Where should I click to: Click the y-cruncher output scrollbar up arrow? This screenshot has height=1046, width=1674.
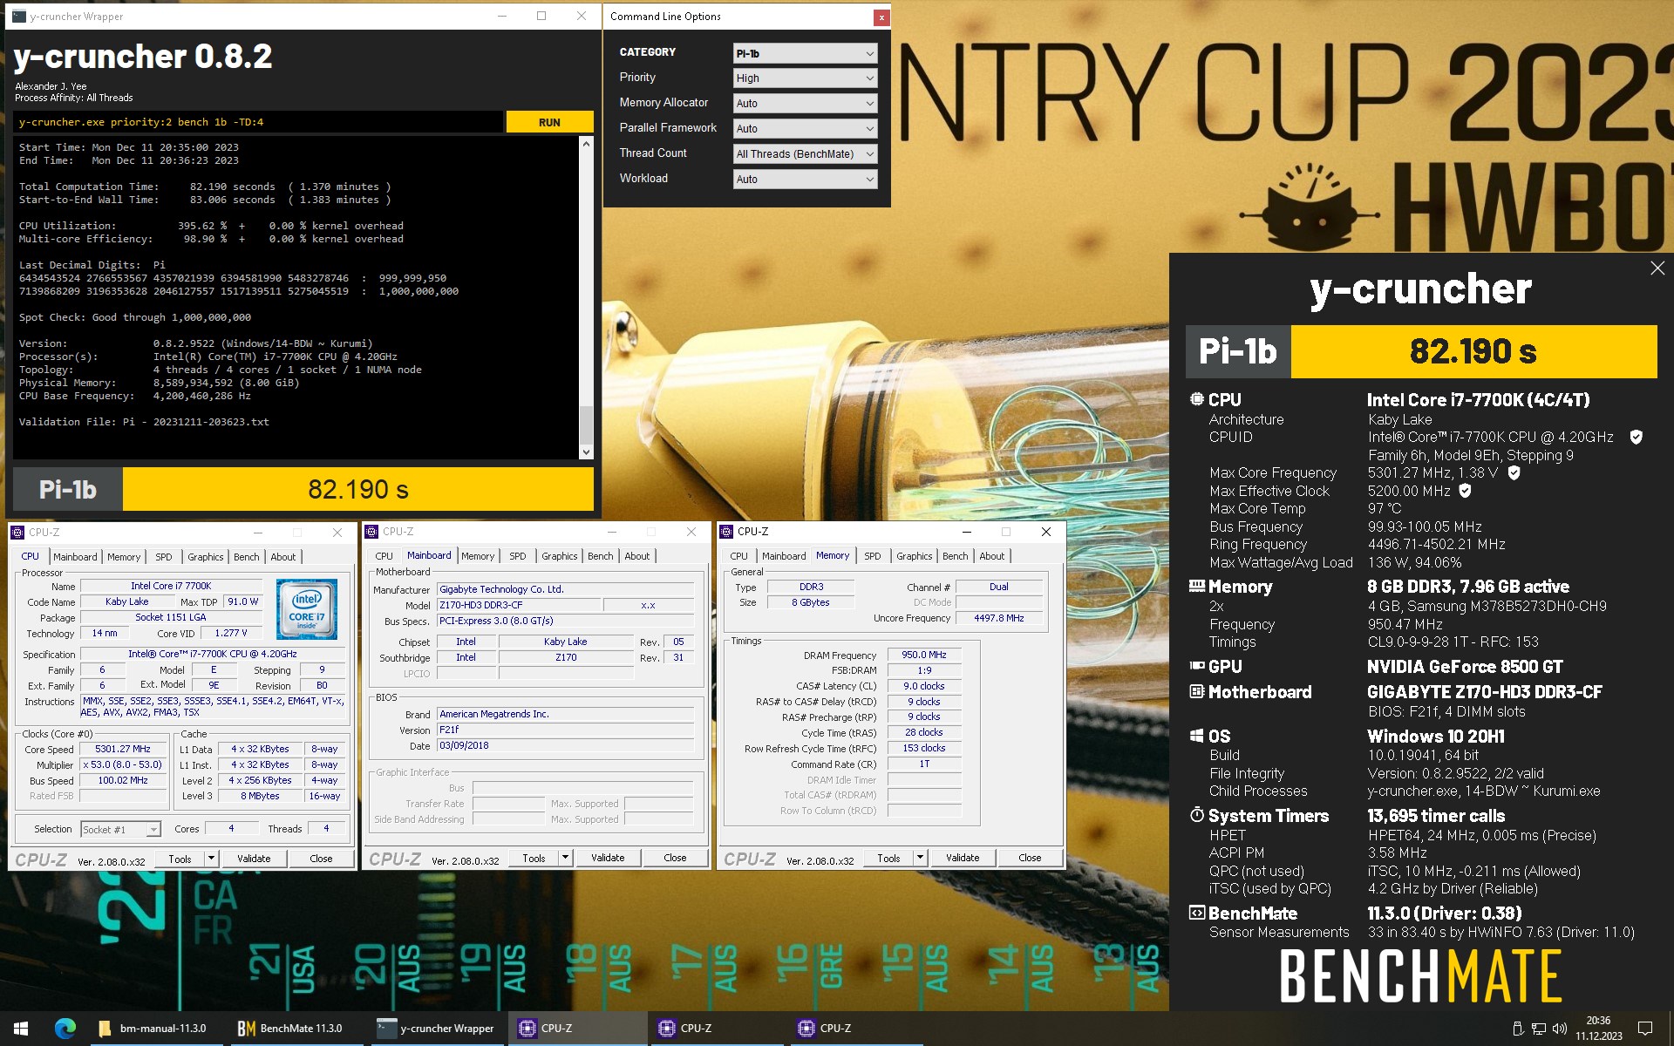[586, 144]
